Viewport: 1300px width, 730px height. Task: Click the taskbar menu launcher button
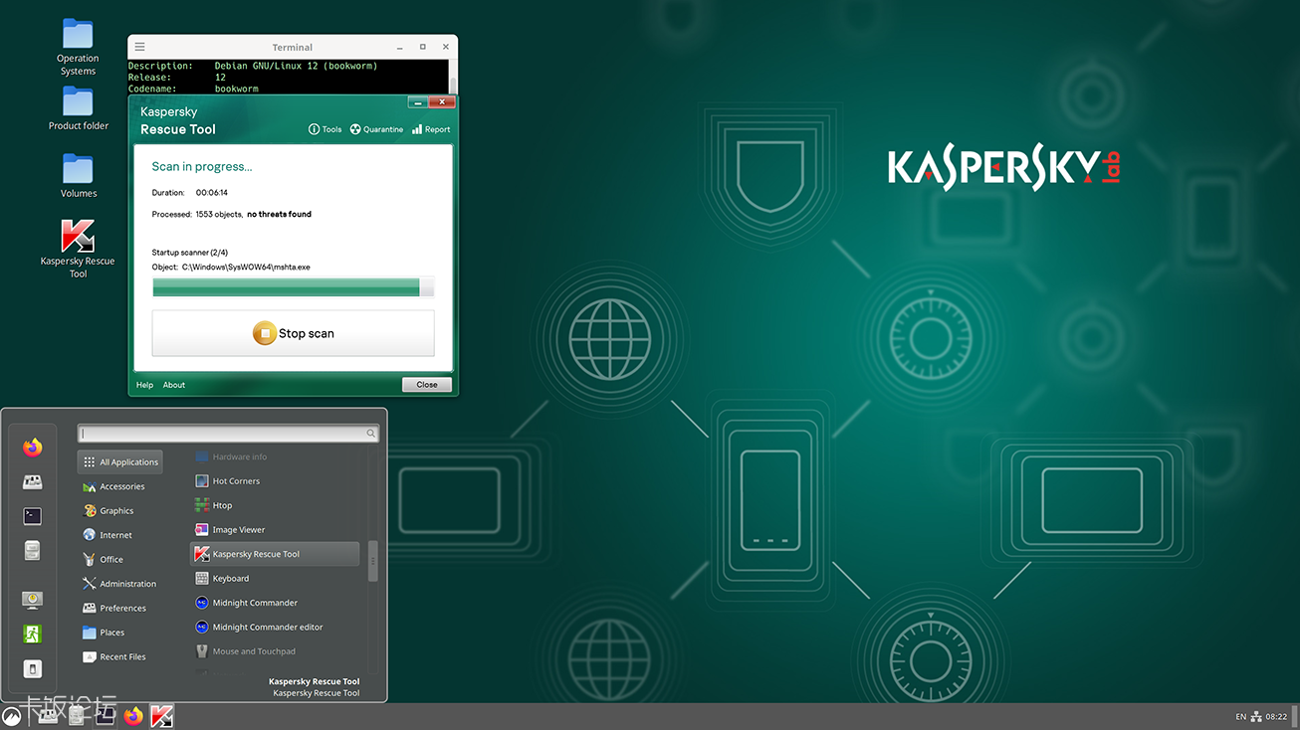(12, 716)
